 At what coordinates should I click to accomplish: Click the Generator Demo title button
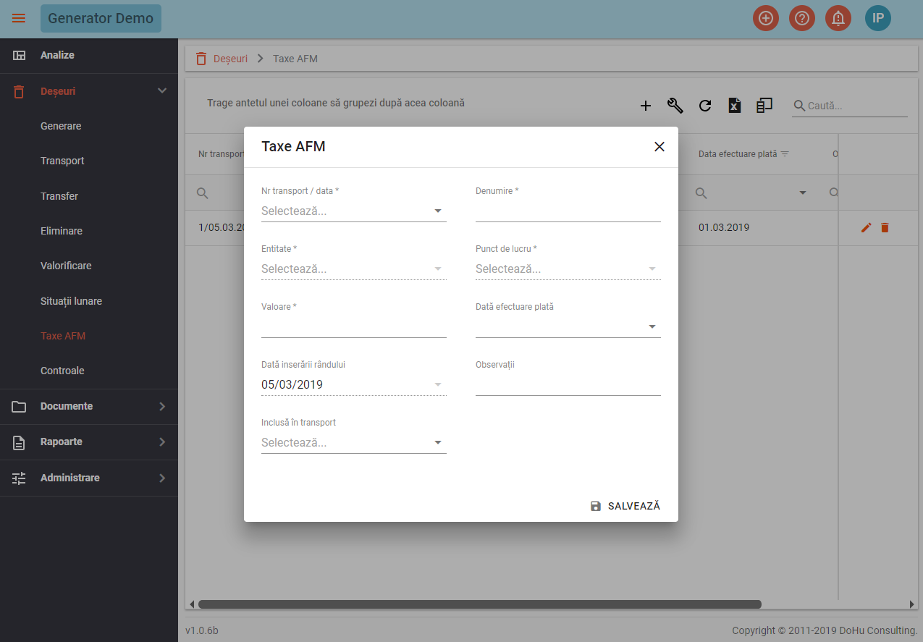(101, 18)
